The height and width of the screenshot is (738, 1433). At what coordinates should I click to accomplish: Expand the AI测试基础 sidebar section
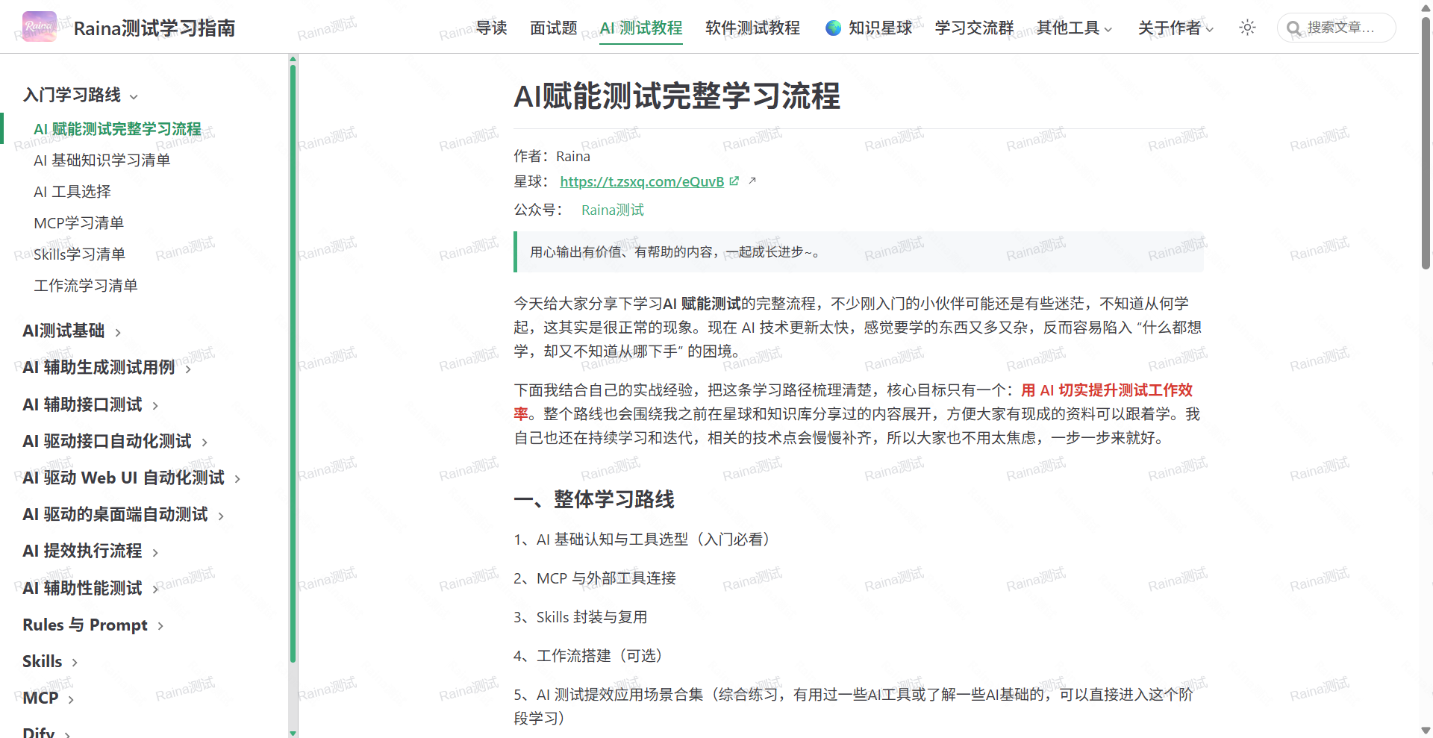pyautogui.click(x=72, y=331)
